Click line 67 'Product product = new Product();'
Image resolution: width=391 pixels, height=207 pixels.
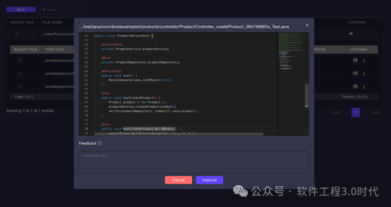point(137,102)
